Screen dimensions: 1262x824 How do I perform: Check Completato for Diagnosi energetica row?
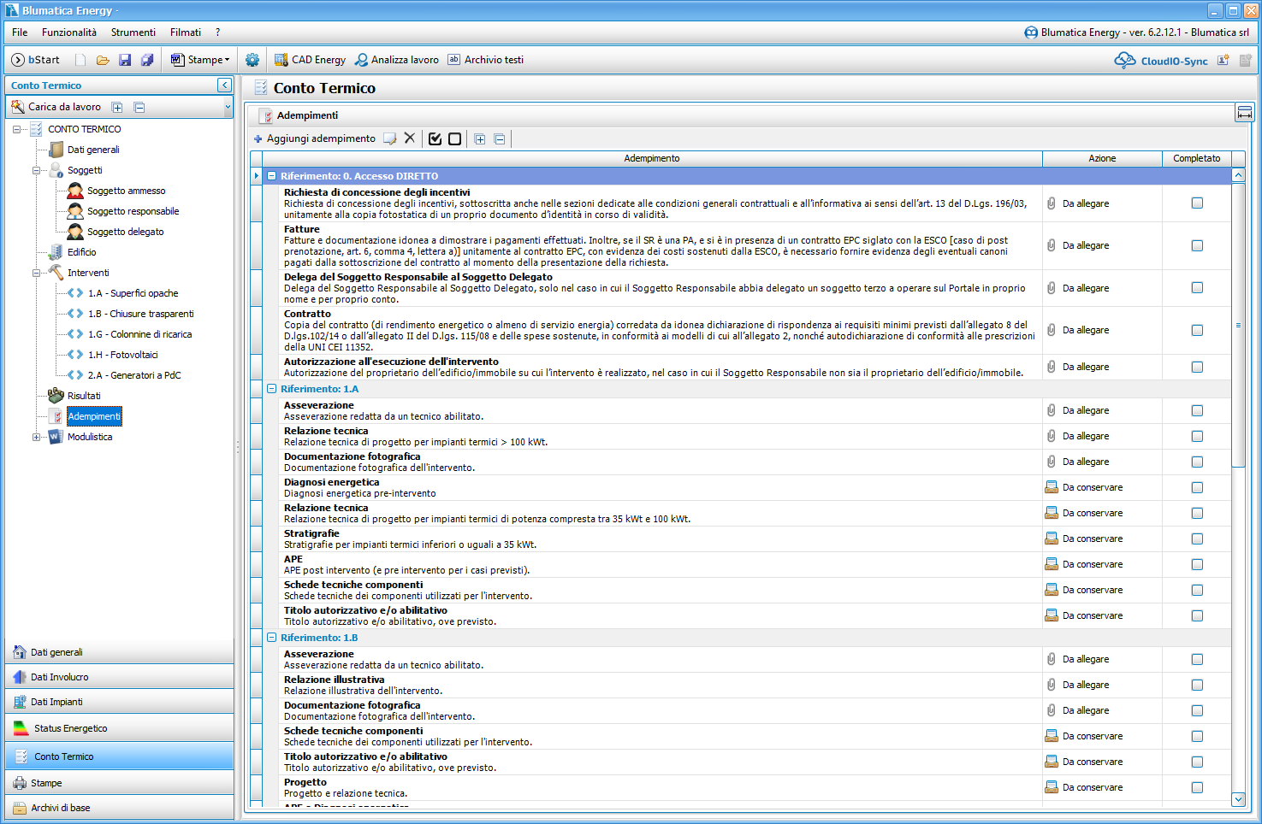1197,487
